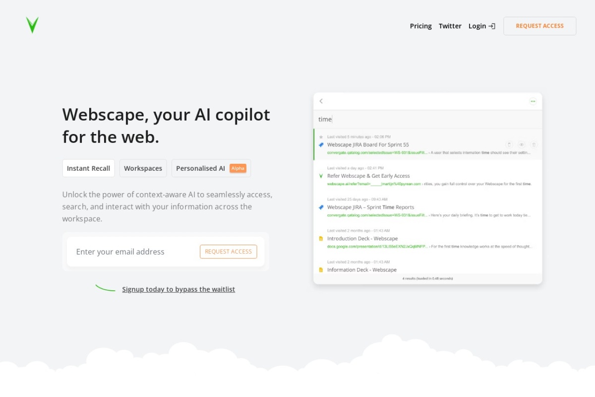Open 'Webscape JIRA Board For Sprint 55' result
595x397 pixels.
368,145
